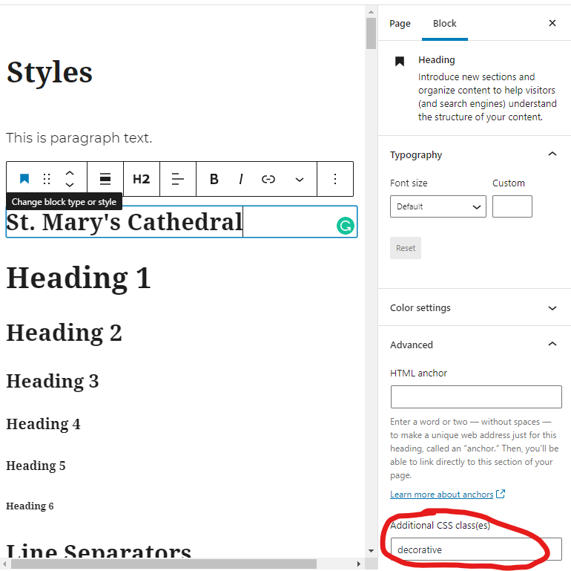The height and width of the screenshot is (571, 571).
Task: Select the Block tab
Action: [445, 24]
